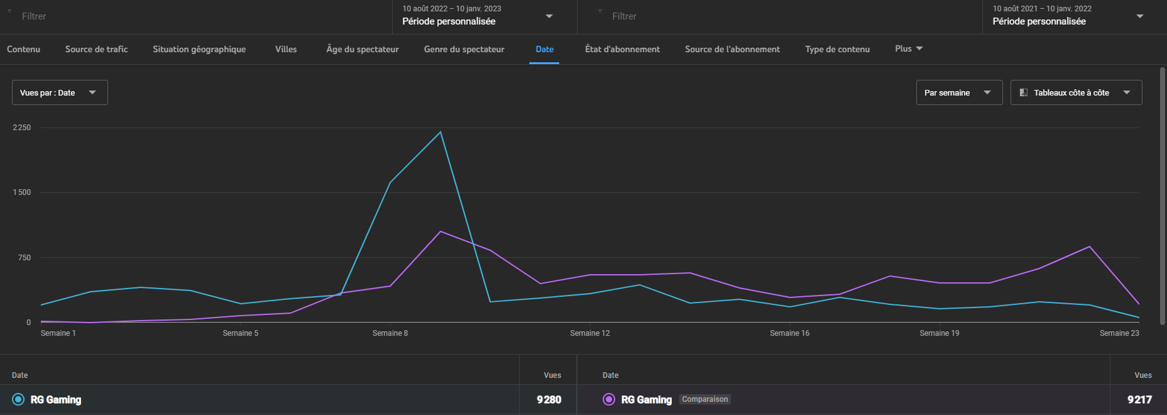This screenshot has height=415, width=1167.
Task: Open the Type de contenu tab
Action: coord(837,49)
